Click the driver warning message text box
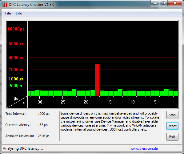Viewport: 184px width, 154px height. (x=111, y=126)
